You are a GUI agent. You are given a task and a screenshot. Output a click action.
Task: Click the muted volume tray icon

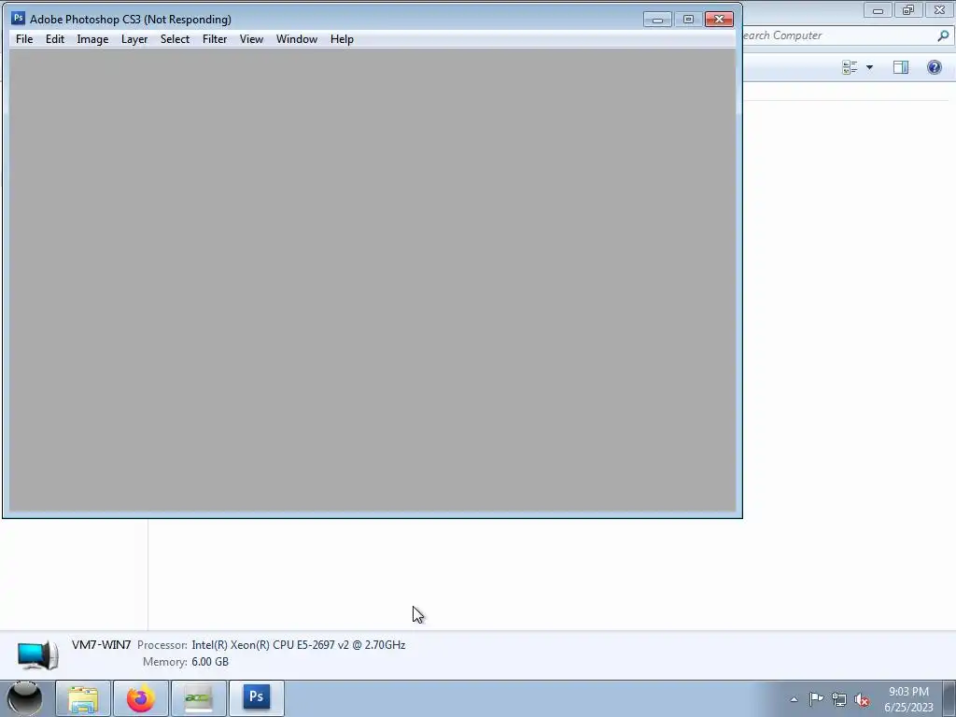point(862,700)
